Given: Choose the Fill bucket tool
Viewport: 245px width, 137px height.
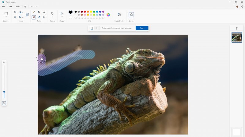Looking at the screenshot, I should (39, 12).
